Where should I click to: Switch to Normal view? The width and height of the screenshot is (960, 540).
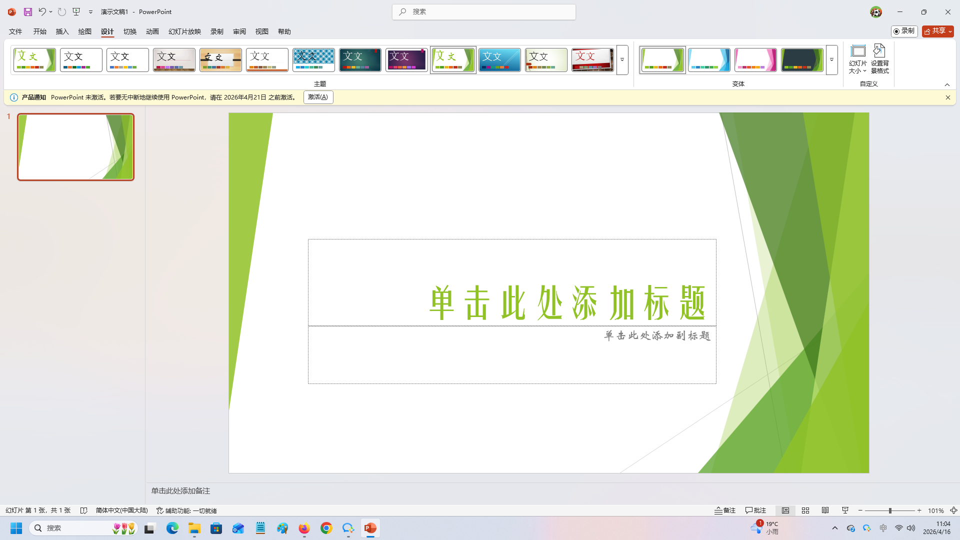click(x=785, y=510)
